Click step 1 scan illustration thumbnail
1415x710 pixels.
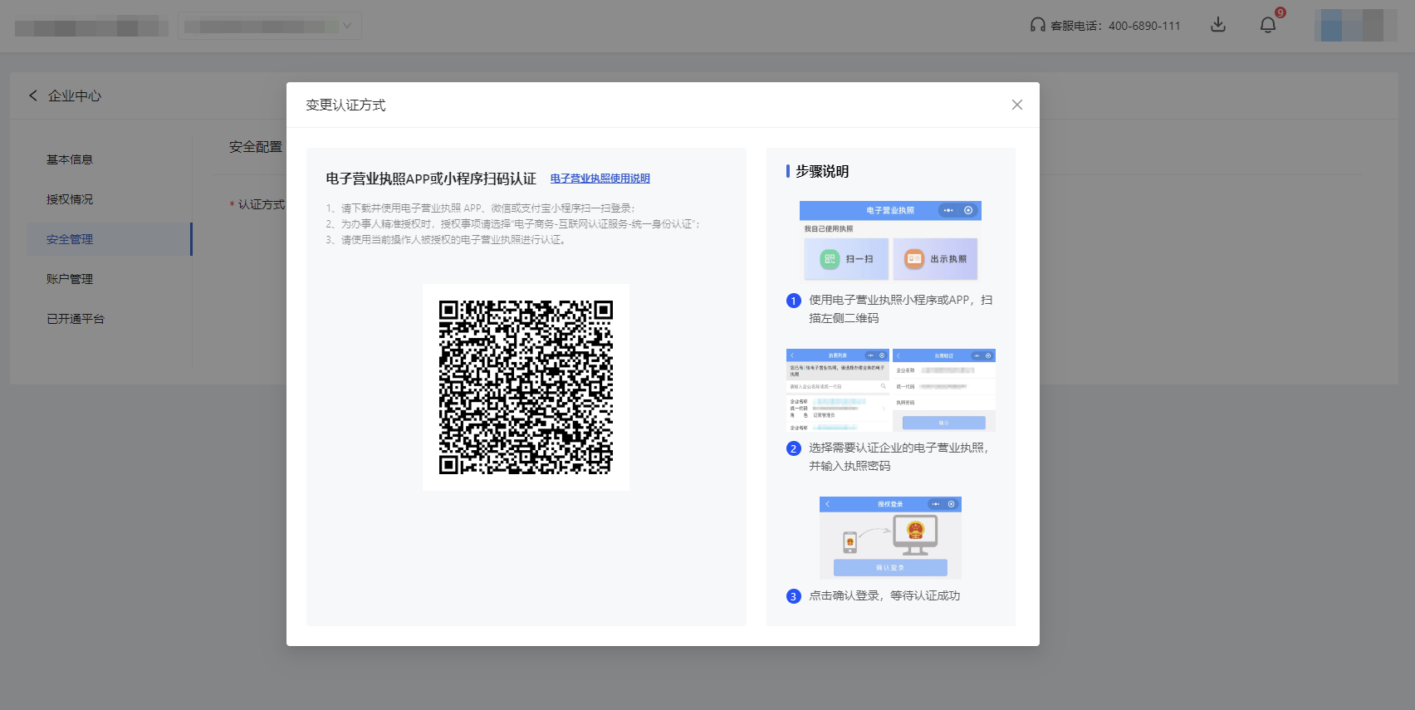(890, 241)
